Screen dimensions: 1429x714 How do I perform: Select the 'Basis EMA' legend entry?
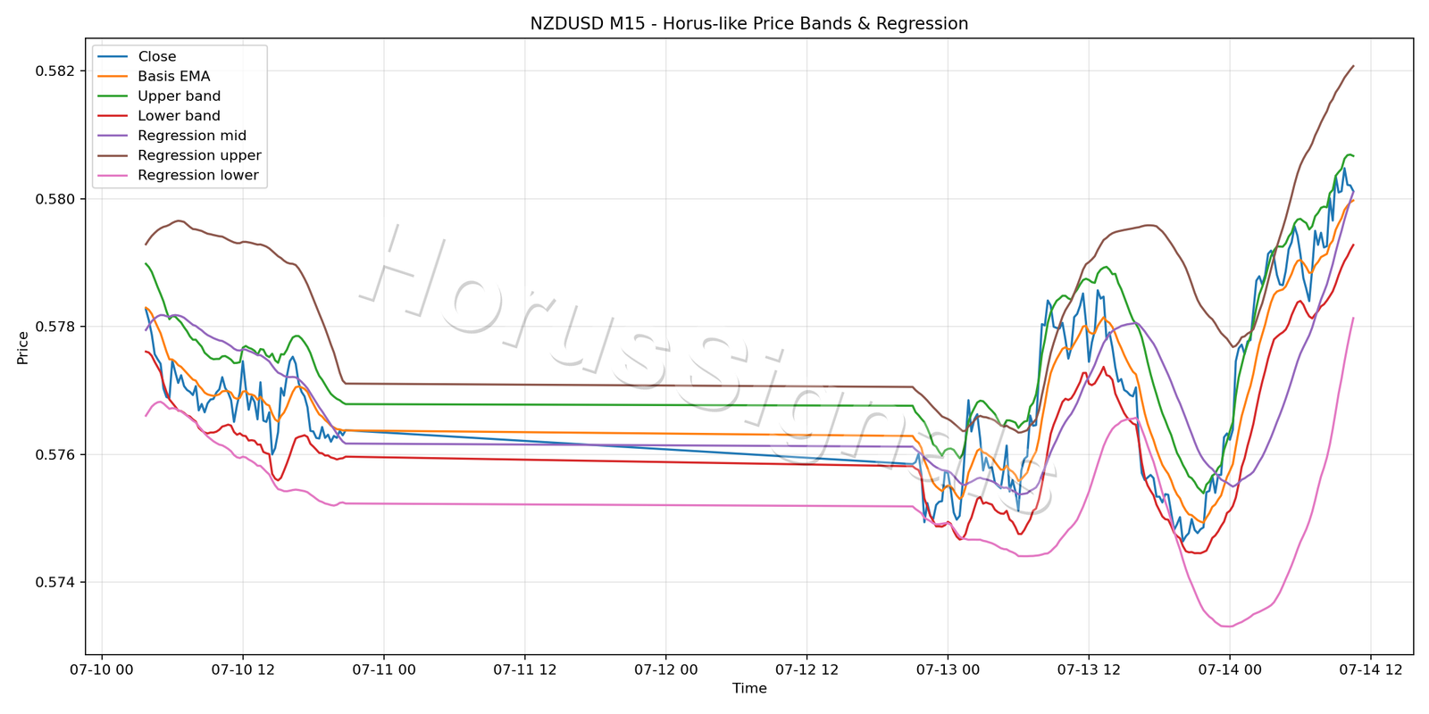(155, 77)
